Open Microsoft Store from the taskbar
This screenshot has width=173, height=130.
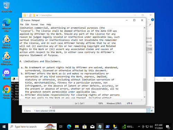point(84,127)
